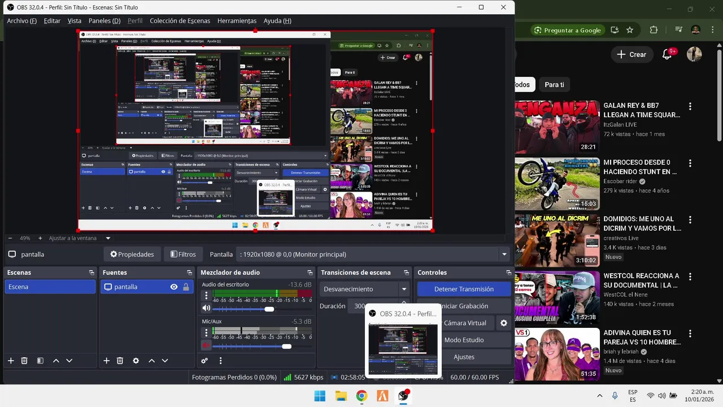Pop out the Mezclador de audio dock
This screenshot has height=407, width=723.
tap(310, 272)
